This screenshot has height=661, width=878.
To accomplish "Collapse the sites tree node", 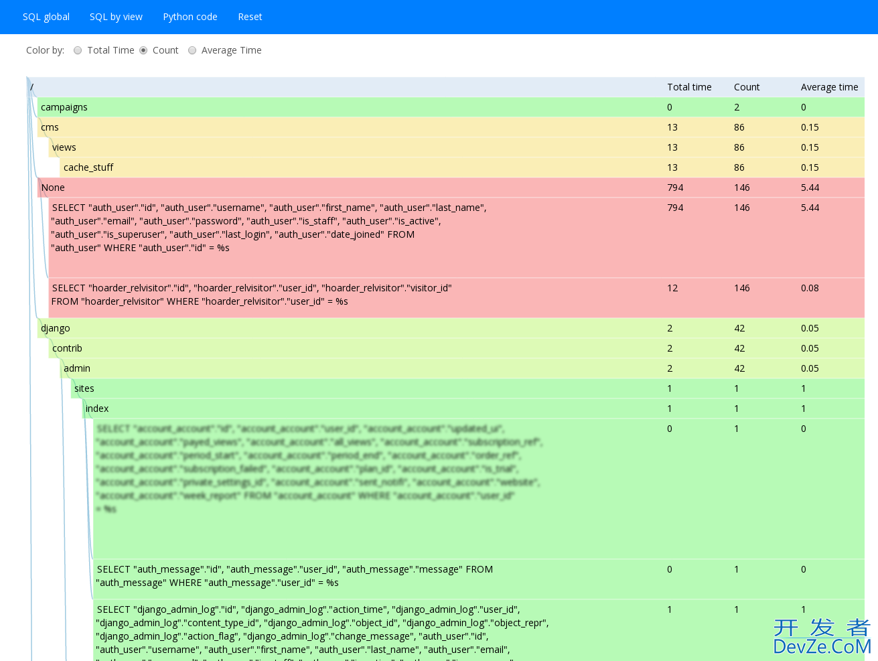I will (x=467, y=388).
